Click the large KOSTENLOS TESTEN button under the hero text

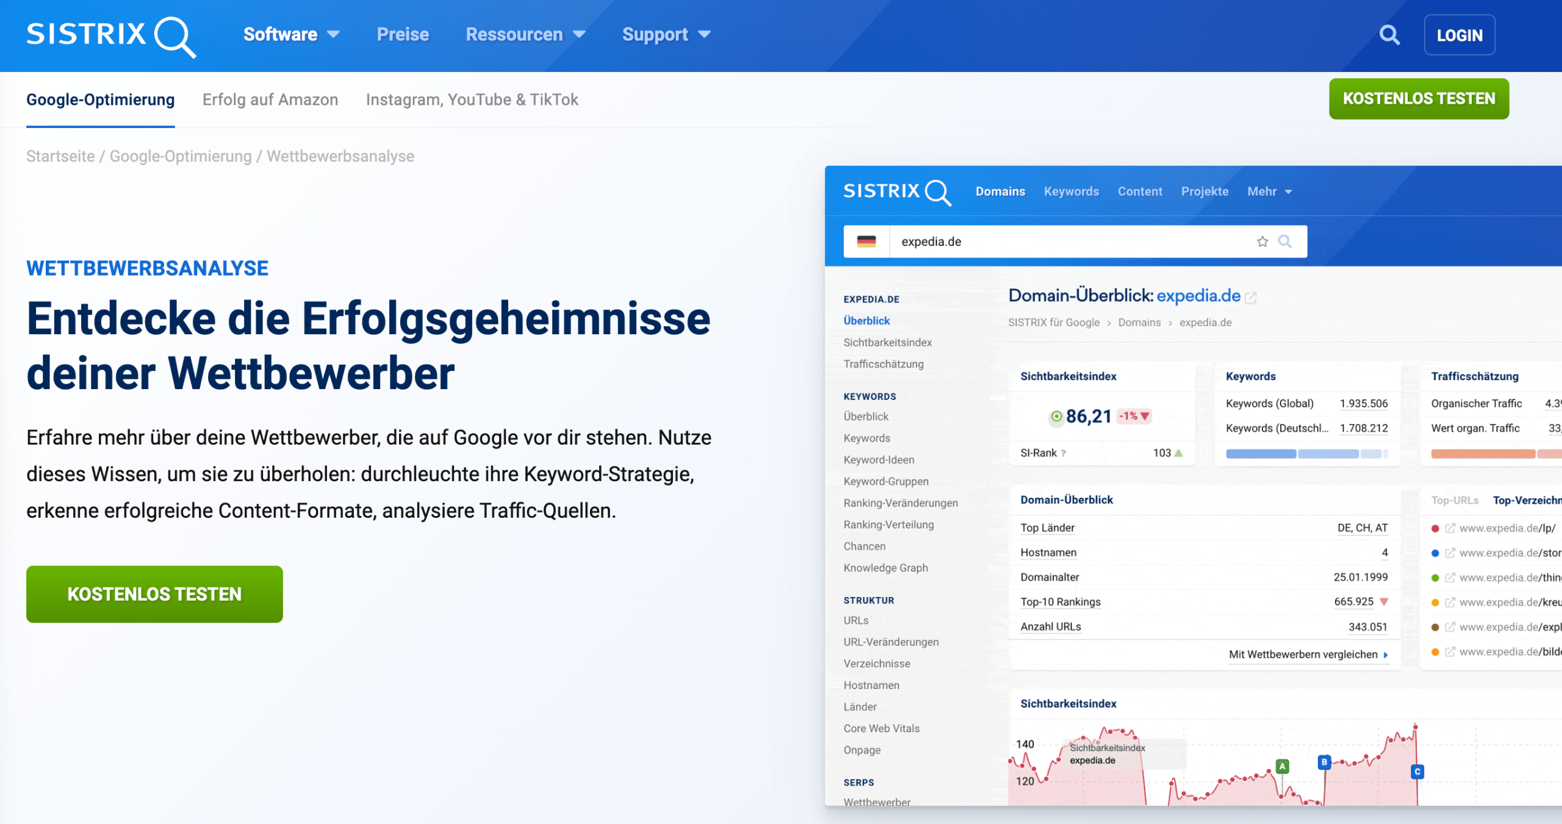154,594
